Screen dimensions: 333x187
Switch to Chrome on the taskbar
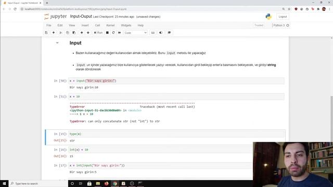point(115,183)
